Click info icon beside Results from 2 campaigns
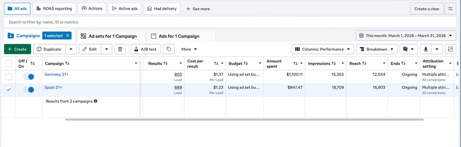Screen dimensions: 461x147 click(x=95, y=101)
